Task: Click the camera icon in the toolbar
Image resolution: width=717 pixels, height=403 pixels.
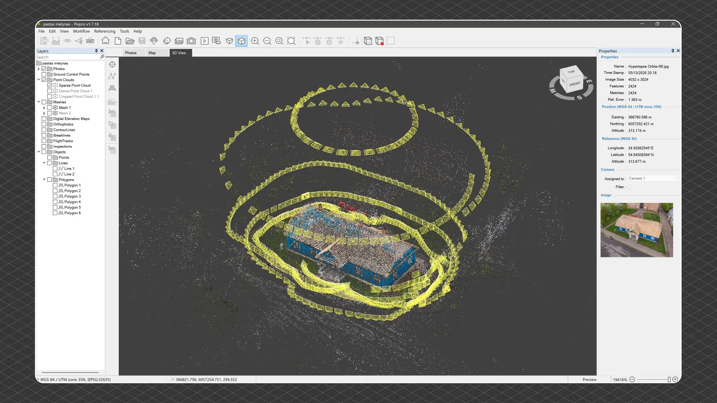Action: coord(191,41)
